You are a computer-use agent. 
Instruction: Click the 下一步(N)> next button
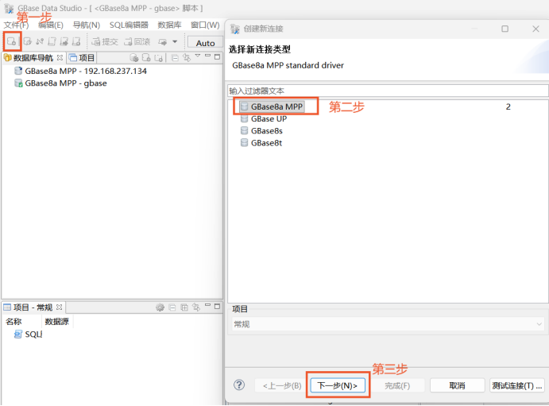coord(338,385)
